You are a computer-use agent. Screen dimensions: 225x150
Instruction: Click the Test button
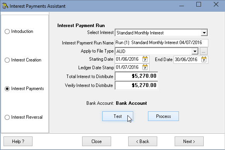(118, 116)
